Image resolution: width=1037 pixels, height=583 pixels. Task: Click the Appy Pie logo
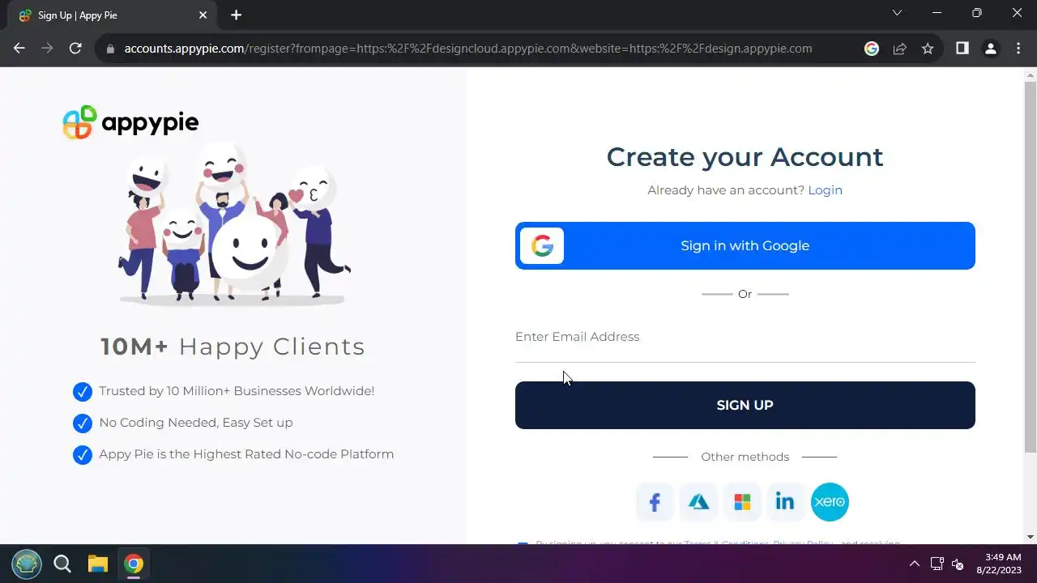(130, 122)
